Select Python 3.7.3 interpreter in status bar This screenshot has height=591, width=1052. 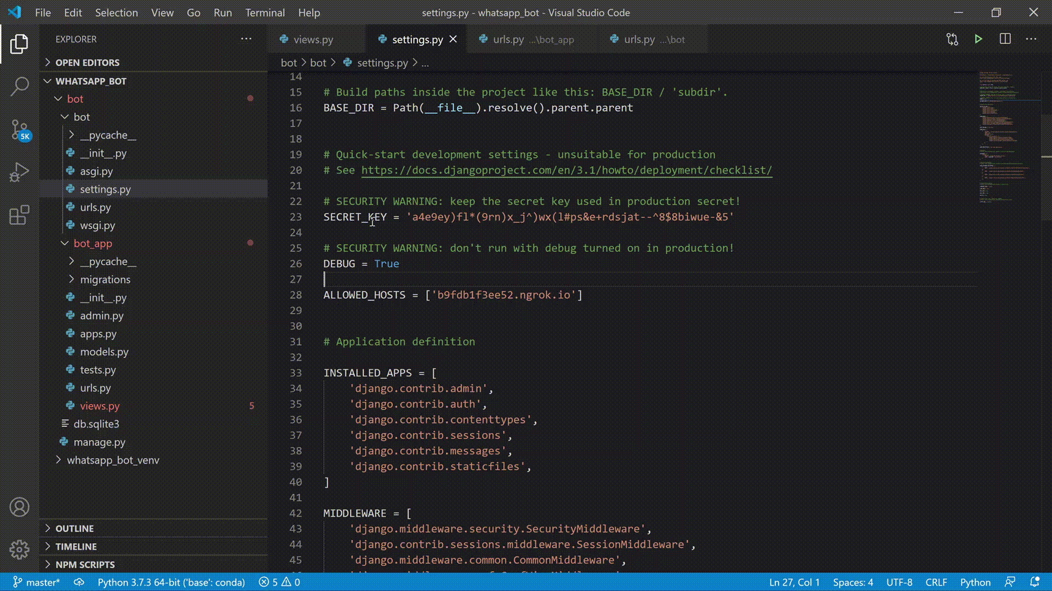(x=171, y=582)
